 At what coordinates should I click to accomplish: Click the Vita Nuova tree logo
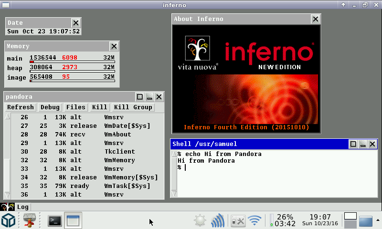coord(197,48)
